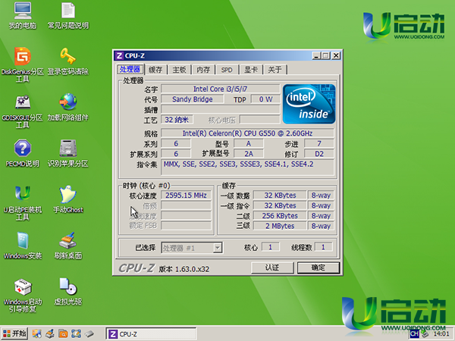Viewport: 455px width, 341px height.
Task: Switch to the 处理器 tab
Action: pyautogui.click(x=130, y=69)
